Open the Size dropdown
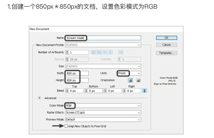This screenshot has height=138, width=214. tap(103, 66)
